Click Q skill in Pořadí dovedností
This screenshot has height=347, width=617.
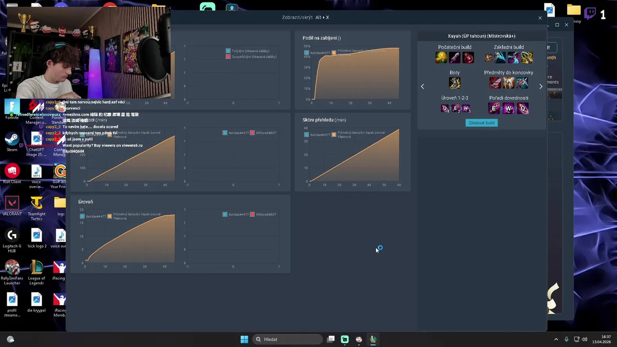[x=523, y=108]
